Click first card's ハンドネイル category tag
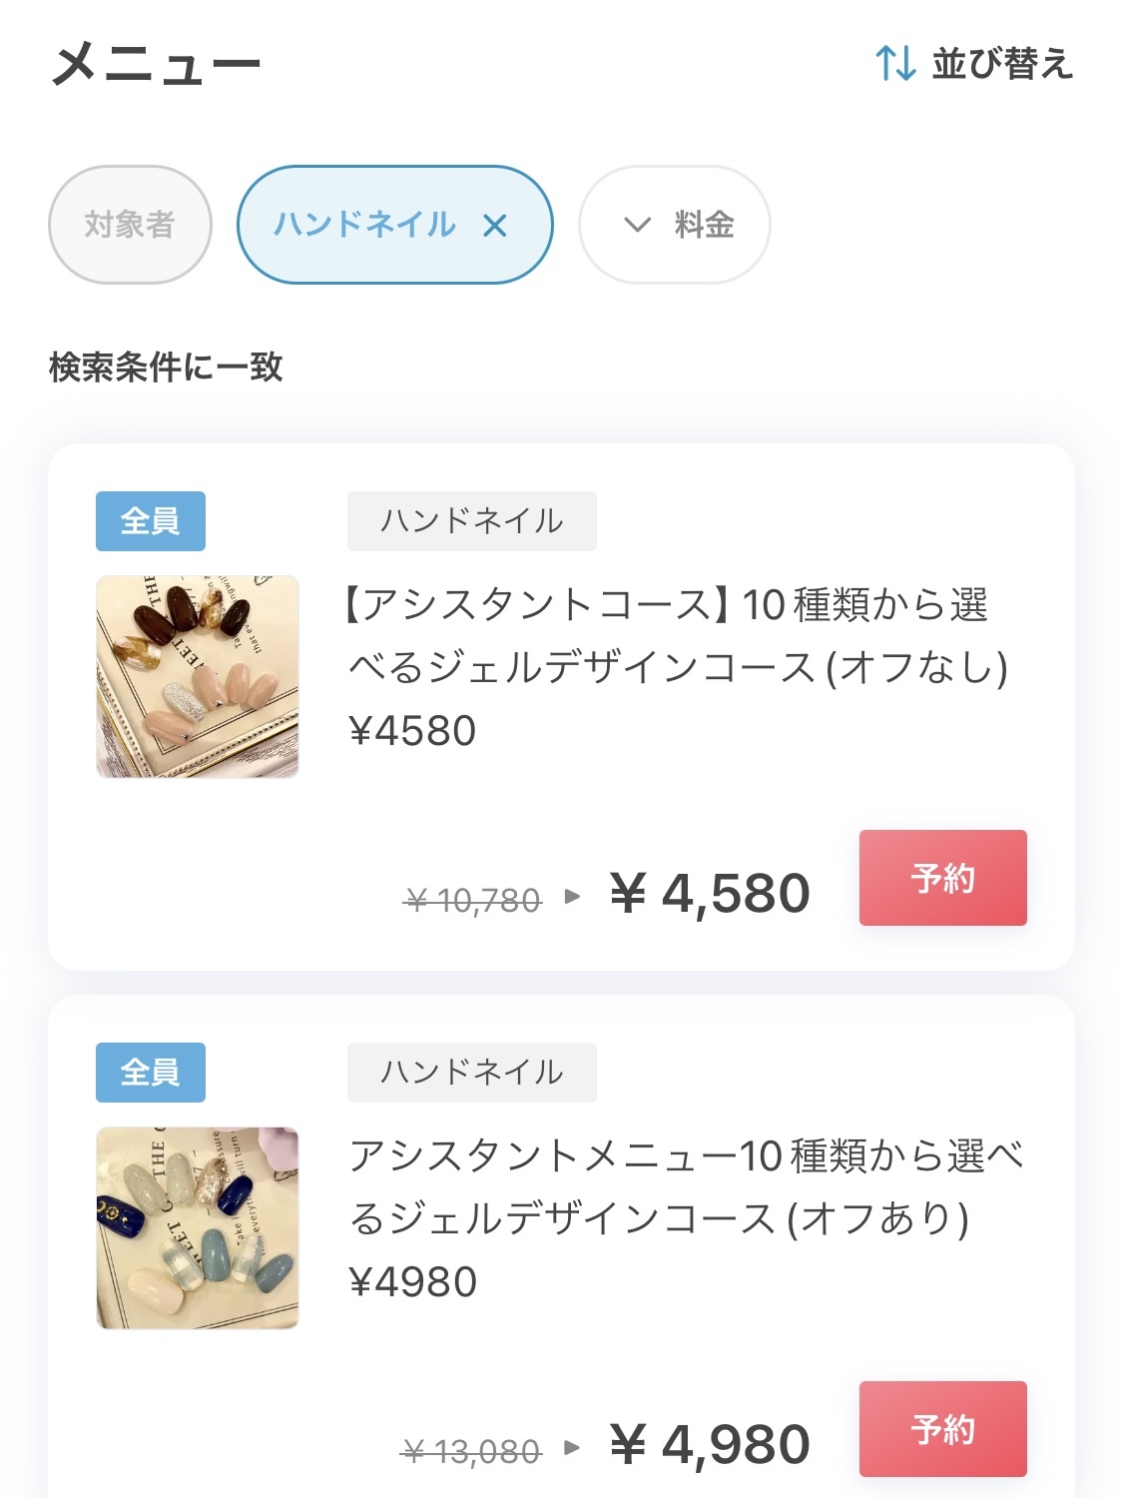This screenshot has width=1123, height=1498. coord(471,520)
